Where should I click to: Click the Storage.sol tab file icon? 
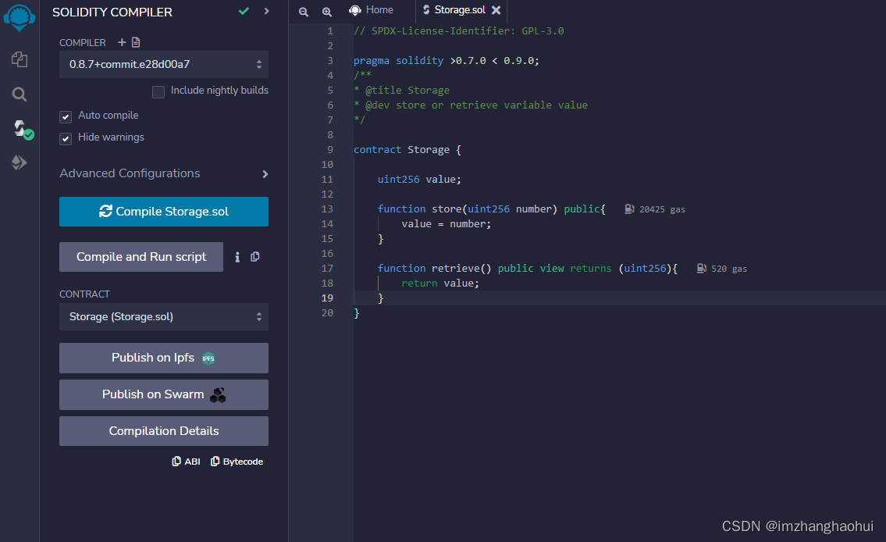[427, 9]
